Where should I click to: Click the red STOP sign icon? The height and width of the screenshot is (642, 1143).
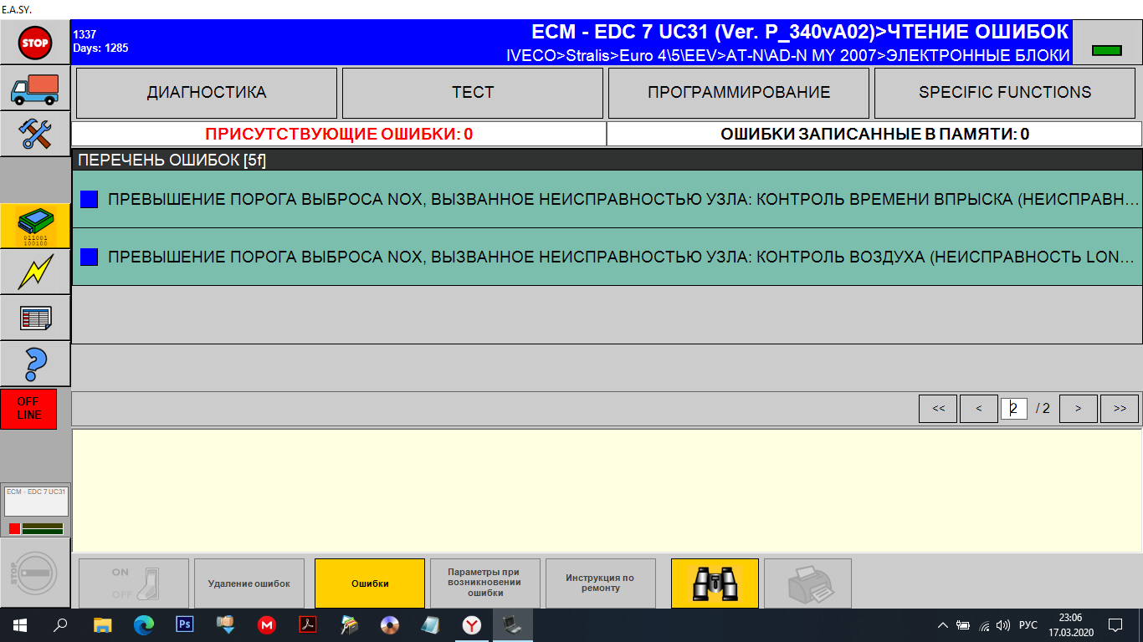coord(35,42)
